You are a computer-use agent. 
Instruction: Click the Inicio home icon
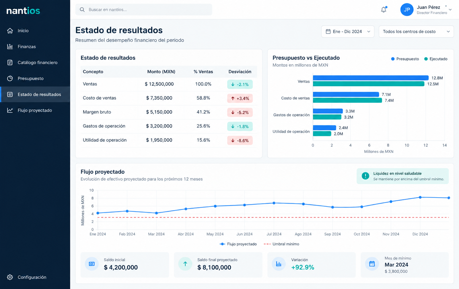10,31
